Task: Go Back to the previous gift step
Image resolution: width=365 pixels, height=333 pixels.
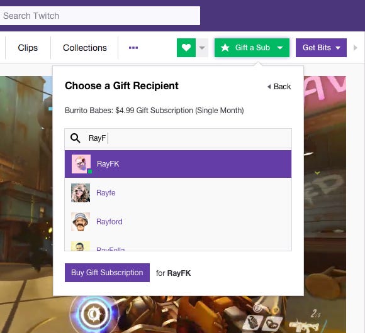Action: (x=279, y=87)
